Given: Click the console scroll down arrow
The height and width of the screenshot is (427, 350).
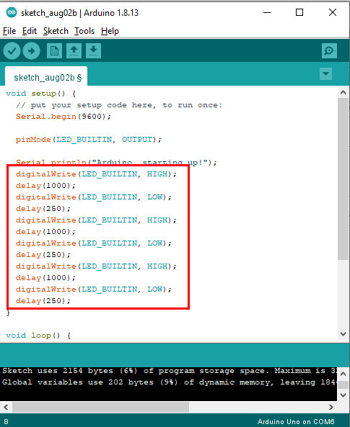Looking at the screenshot, I should [344, 395].
